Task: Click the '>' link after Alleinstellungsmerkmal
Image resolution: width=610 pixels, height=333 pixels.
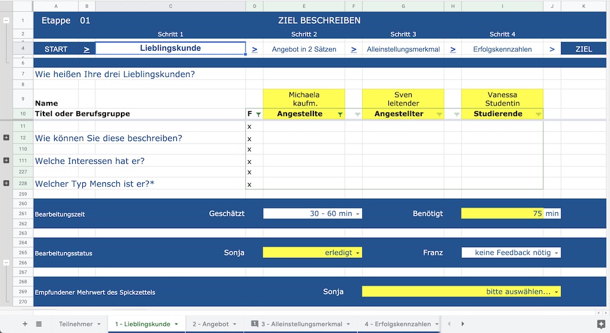Action: (x=453, y=49)
